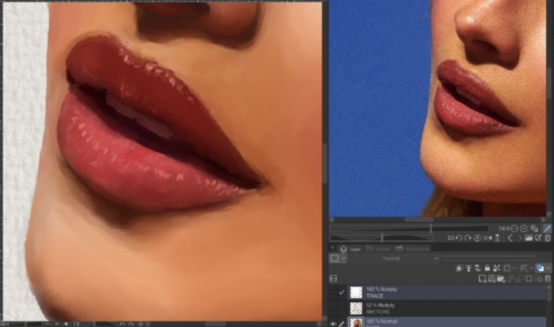The height and width of the screenshot is (327, 554).
Task: Rotate canvas right from status bar
Action: click(x=131, y=324)
